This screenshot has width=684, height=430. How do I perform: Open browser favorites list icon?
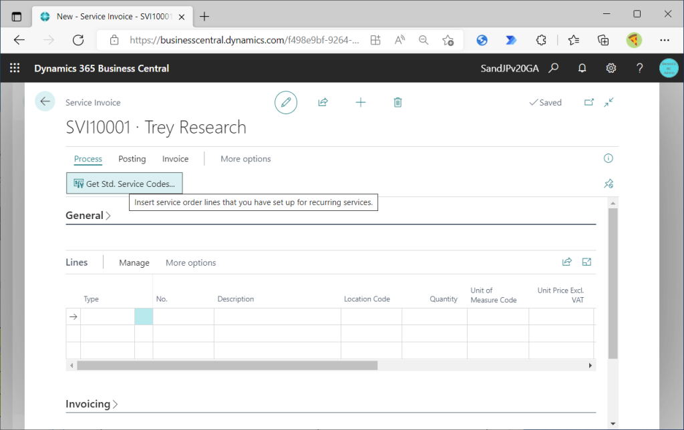click(x=574, y=40)
